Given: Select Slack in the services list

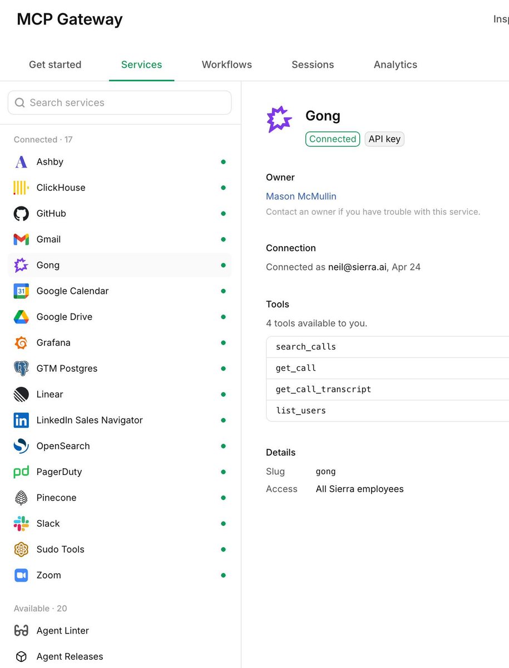Looking at the screenshot, I should click(x=120, y=524).
